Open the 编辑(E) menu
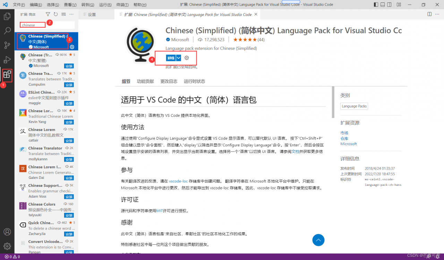Viewport: 444px width, 260px height. point(36,5)
